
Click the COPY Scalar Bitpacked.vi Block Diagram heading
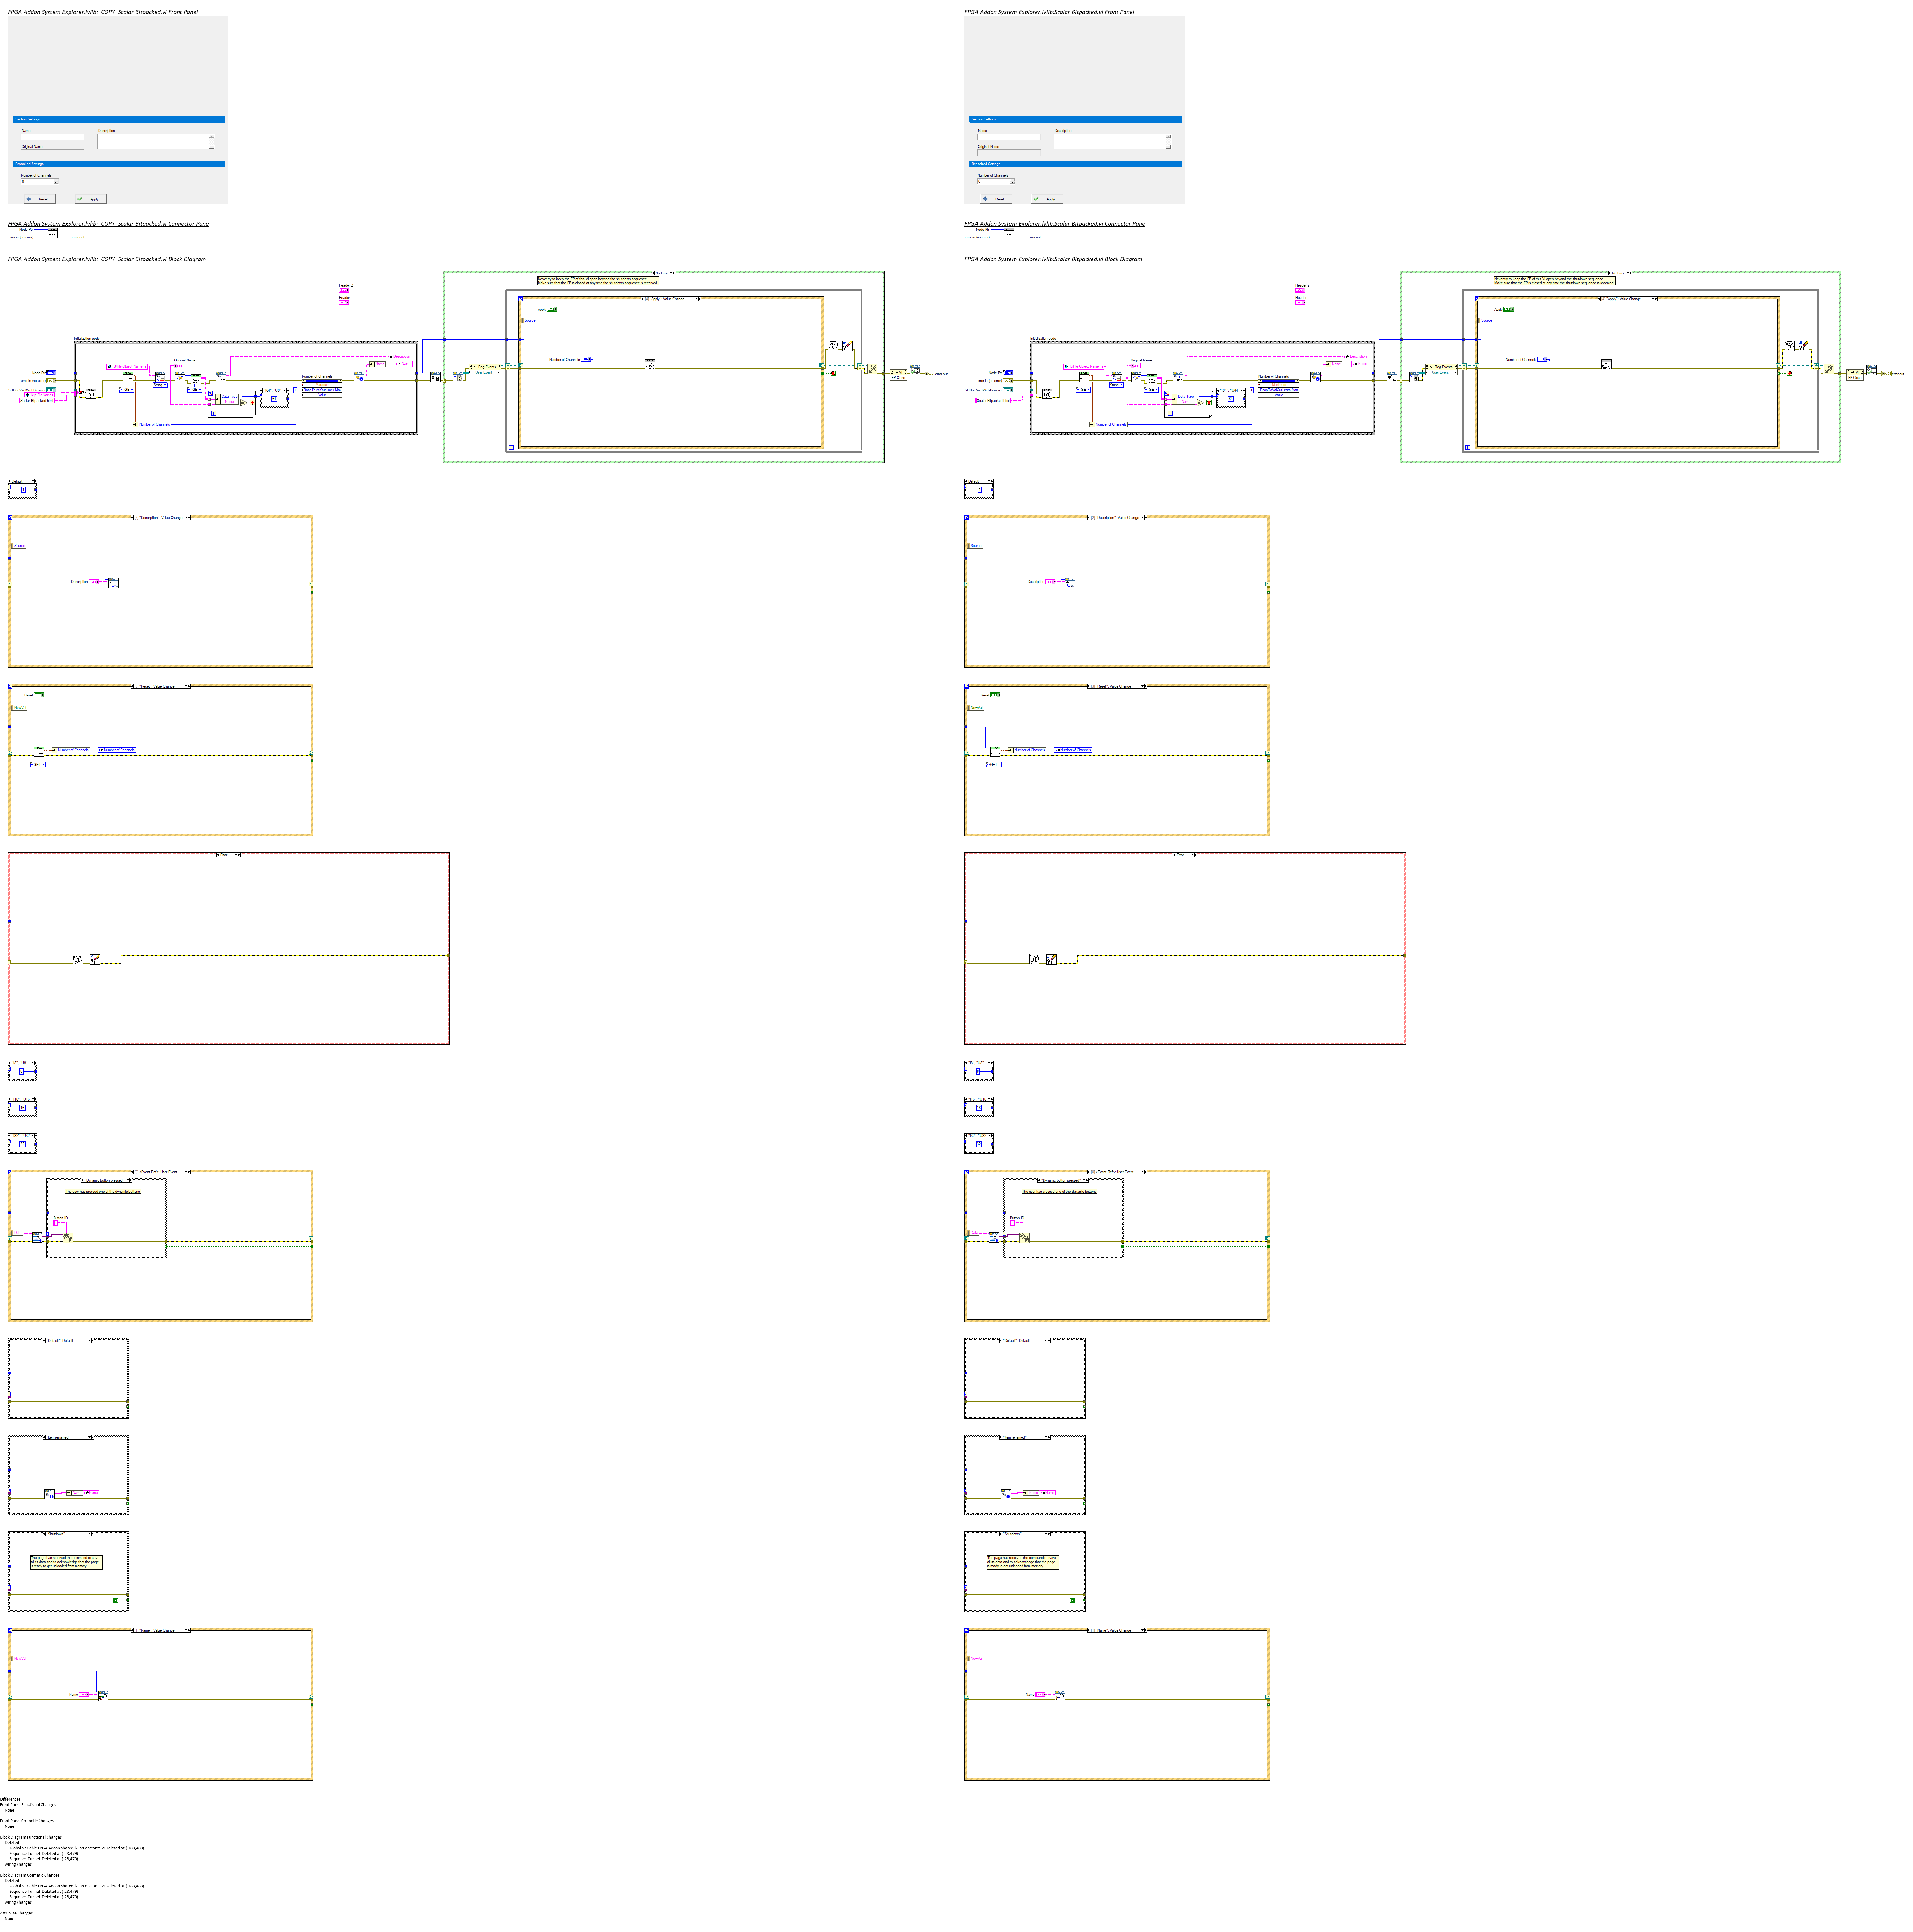coord(107,259)
